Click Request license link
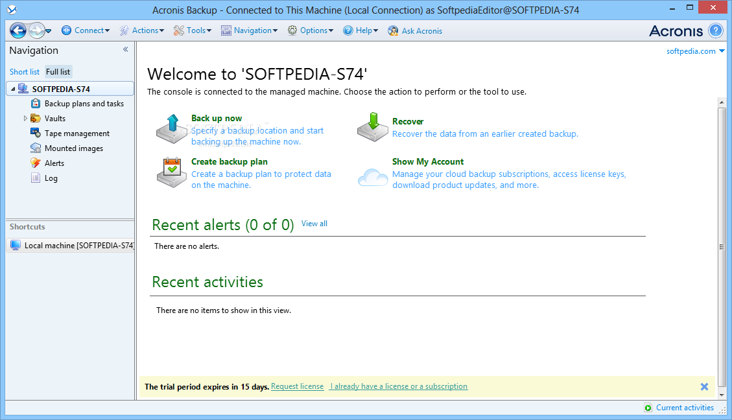Screen dimensions: 732x420 tap(298, 386)
